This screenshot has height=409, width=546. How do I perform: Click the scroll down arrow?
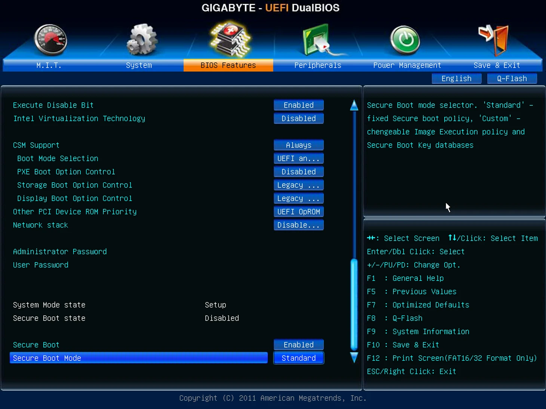click(x=354, y=357)
